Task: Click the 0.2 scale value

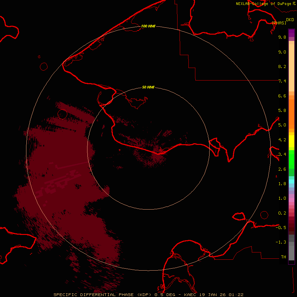Action: point(282,213)
